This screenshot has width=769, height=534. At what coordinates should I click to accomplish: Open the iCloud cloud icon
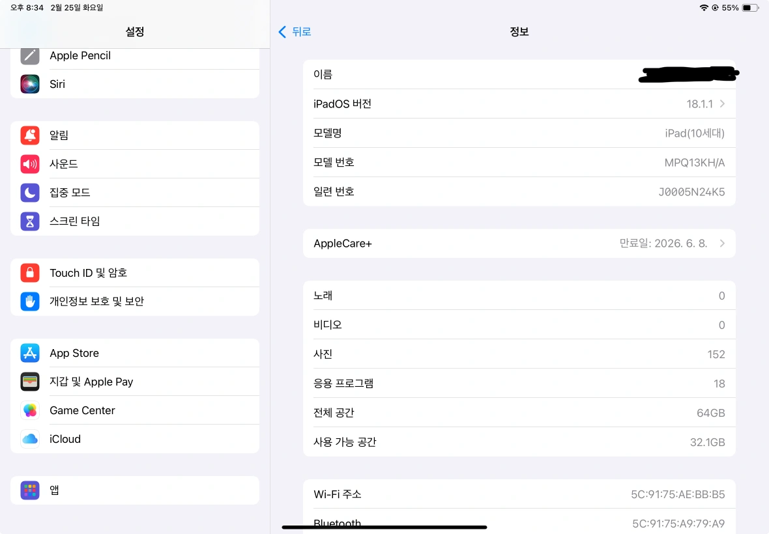pos(30,439)
